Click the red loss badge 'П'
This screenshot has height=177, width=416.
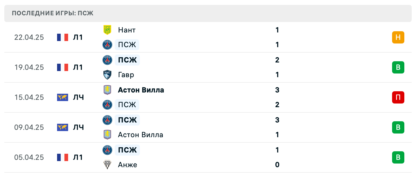pos(398,97)
